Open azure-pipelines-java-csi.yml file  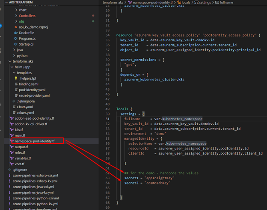click(33, 187)
